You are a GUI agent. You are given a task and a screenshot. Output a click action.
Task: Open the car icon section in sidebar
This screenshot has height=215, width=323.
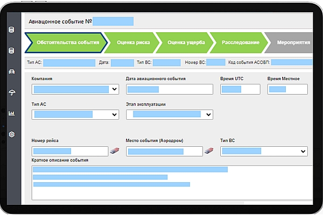(x=11, y=71)
